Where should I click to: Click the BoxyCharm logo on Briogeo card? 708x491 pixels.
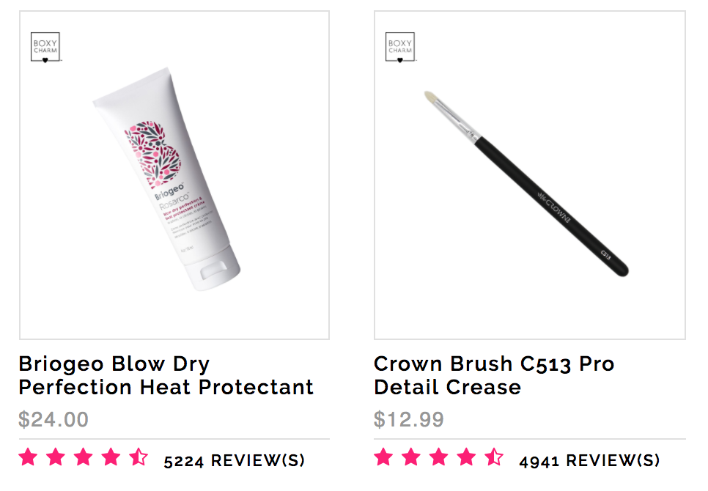pyautogui.click(x=45, y=48)
